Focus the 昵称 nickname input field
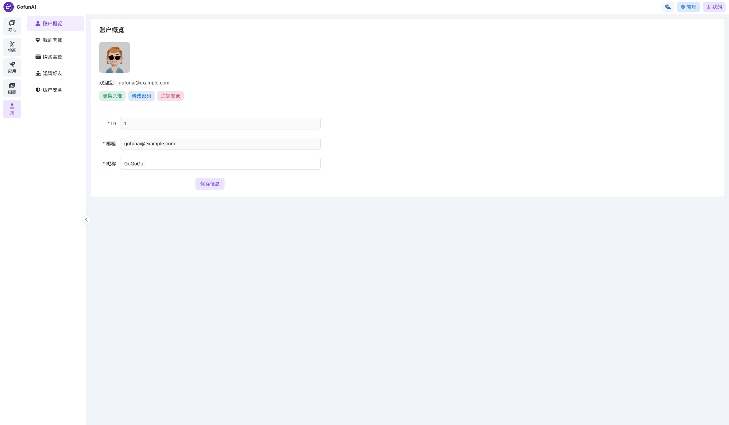729x425 pixels. point(220,164)
